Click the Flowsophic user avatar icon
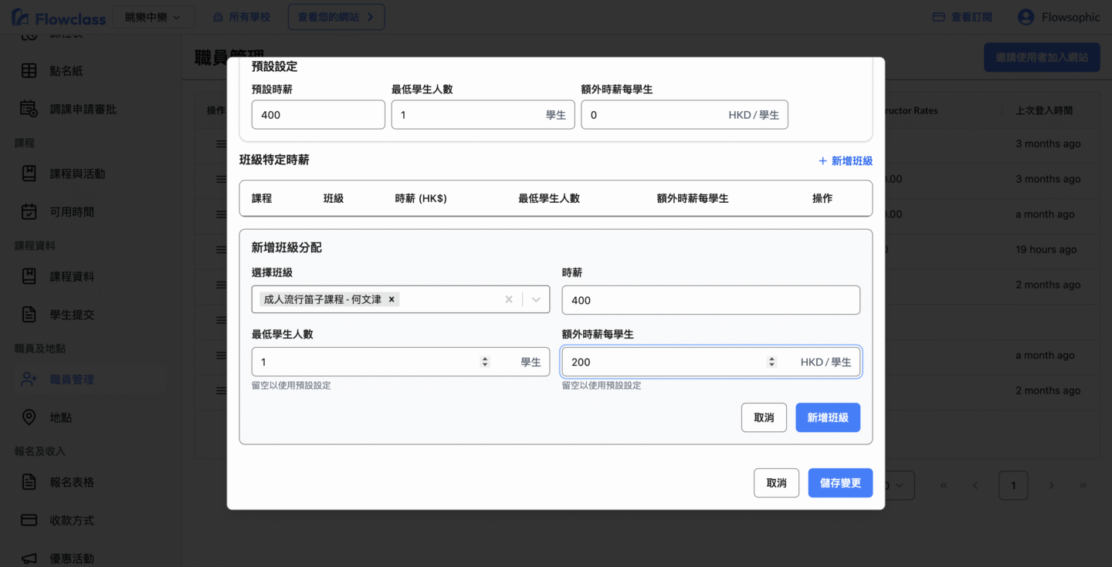This screenshot has width=1112, height=567. (1026, 17)
